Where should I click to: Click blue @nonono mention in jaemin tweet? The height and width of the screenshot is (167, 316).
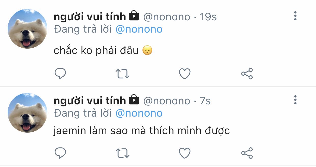coord(139,113)
